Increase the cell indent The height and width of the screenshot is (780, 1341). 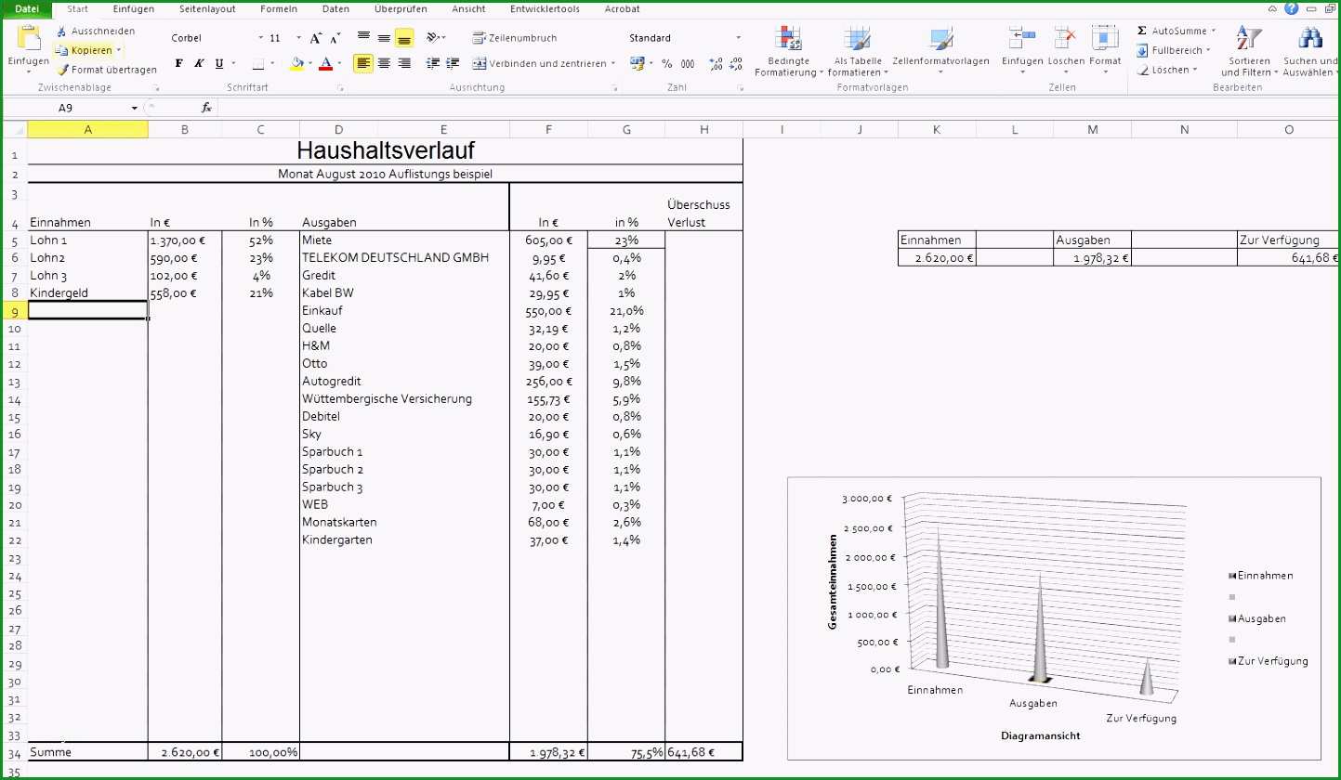[453, 63]
